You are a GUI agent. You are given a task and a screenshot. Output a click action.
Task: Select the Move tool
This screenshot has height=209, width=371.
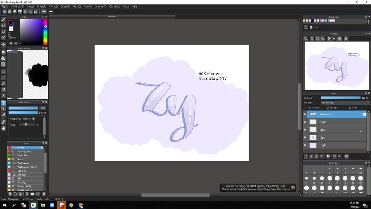pos(3,45)
